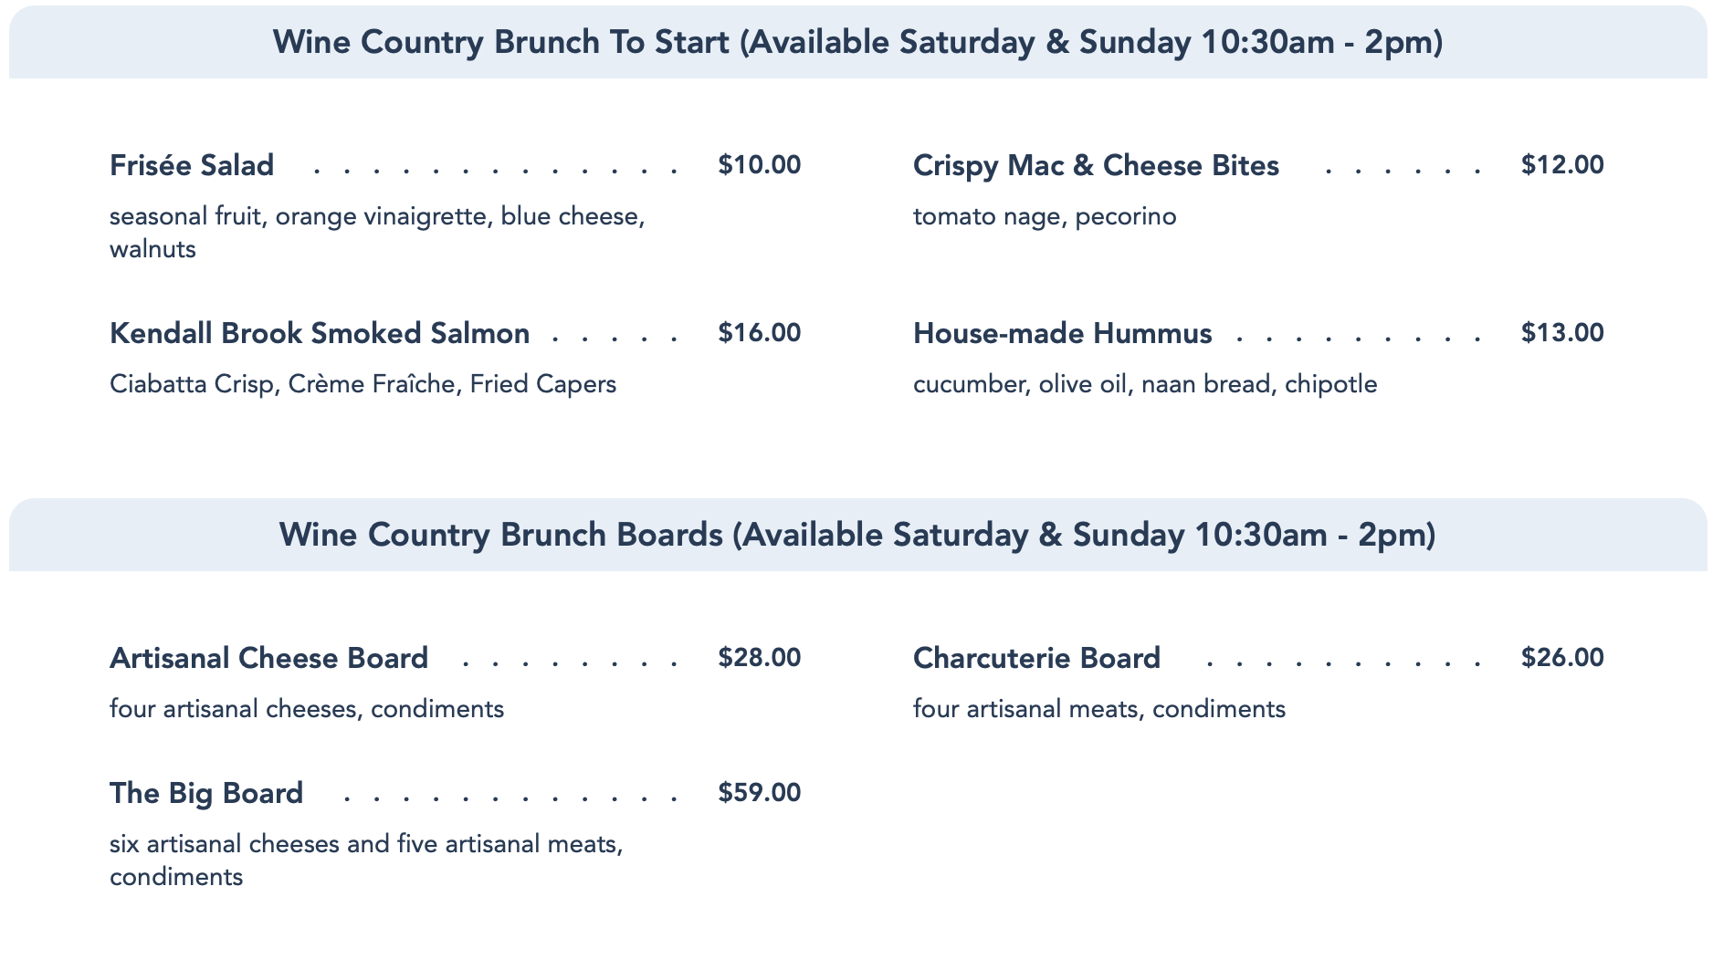Click the $10.00 Frisée Salad price
Image resolution: width=1713 pixels, height=980 pixels.
759,165
